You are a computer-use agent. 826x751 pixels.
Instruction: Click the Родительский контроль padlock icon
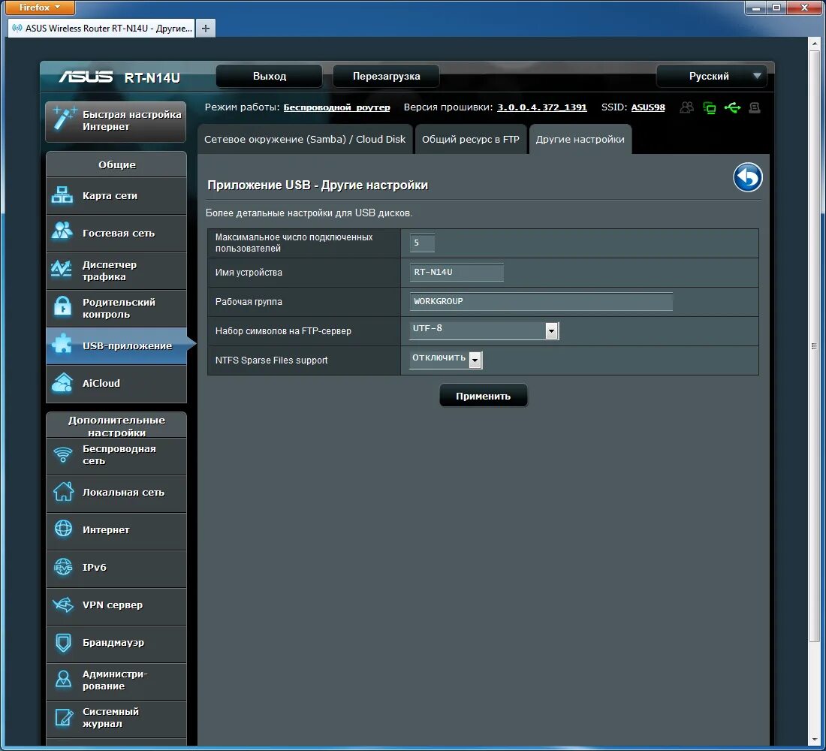point(62,306)
